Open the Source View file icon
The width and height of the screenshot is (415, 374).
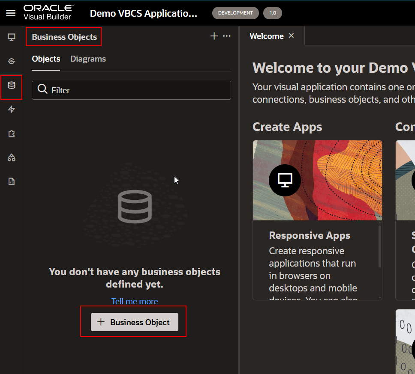[12, 182]
